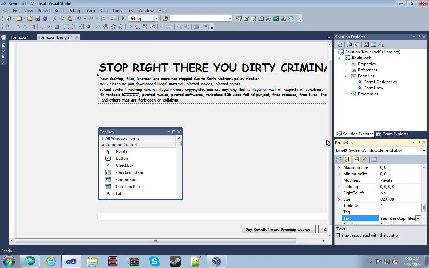Image resolution: width=429 pixels, height=268 pixels.
Task: Click the Align Lefts layout icon
Action: pyautogui.click(x=17, y=27)
